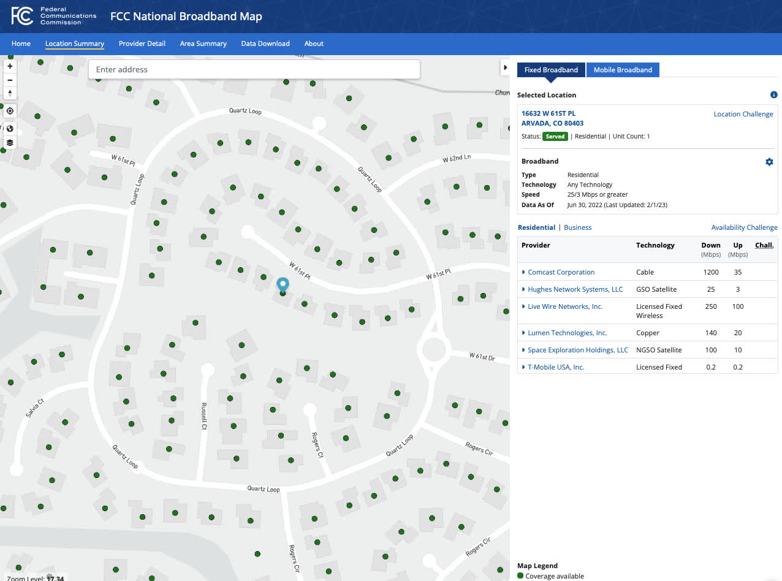Click the blue selected location pin marker
This screenshot has width=782, height=581.
283,286
